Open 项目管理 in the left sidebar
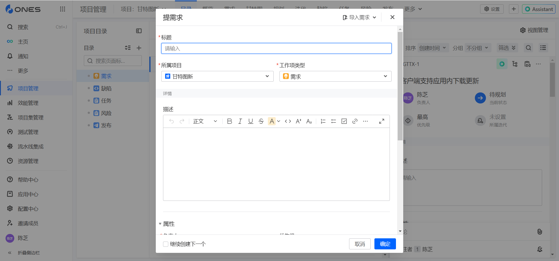Screen dimensions: 559x261 tap(36, 88)
